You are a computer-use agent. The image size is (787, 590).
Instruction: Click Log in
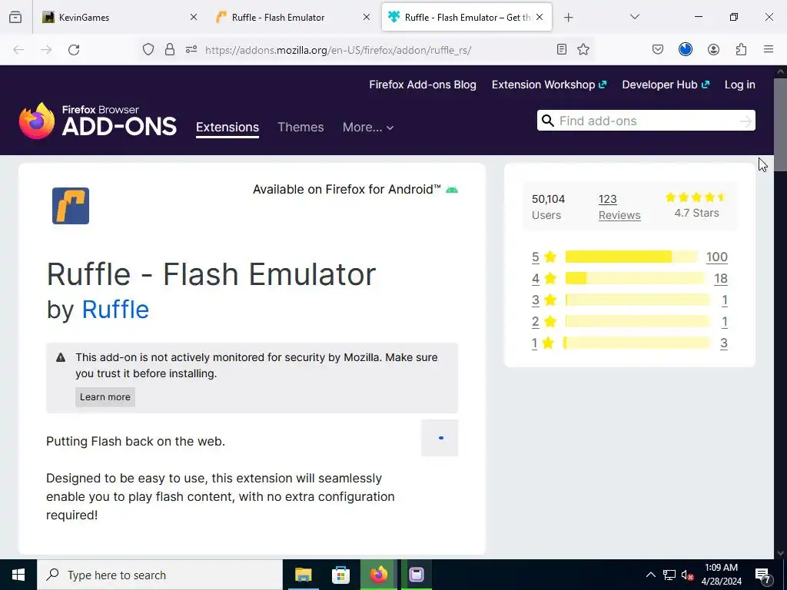(x=740, y=85)
